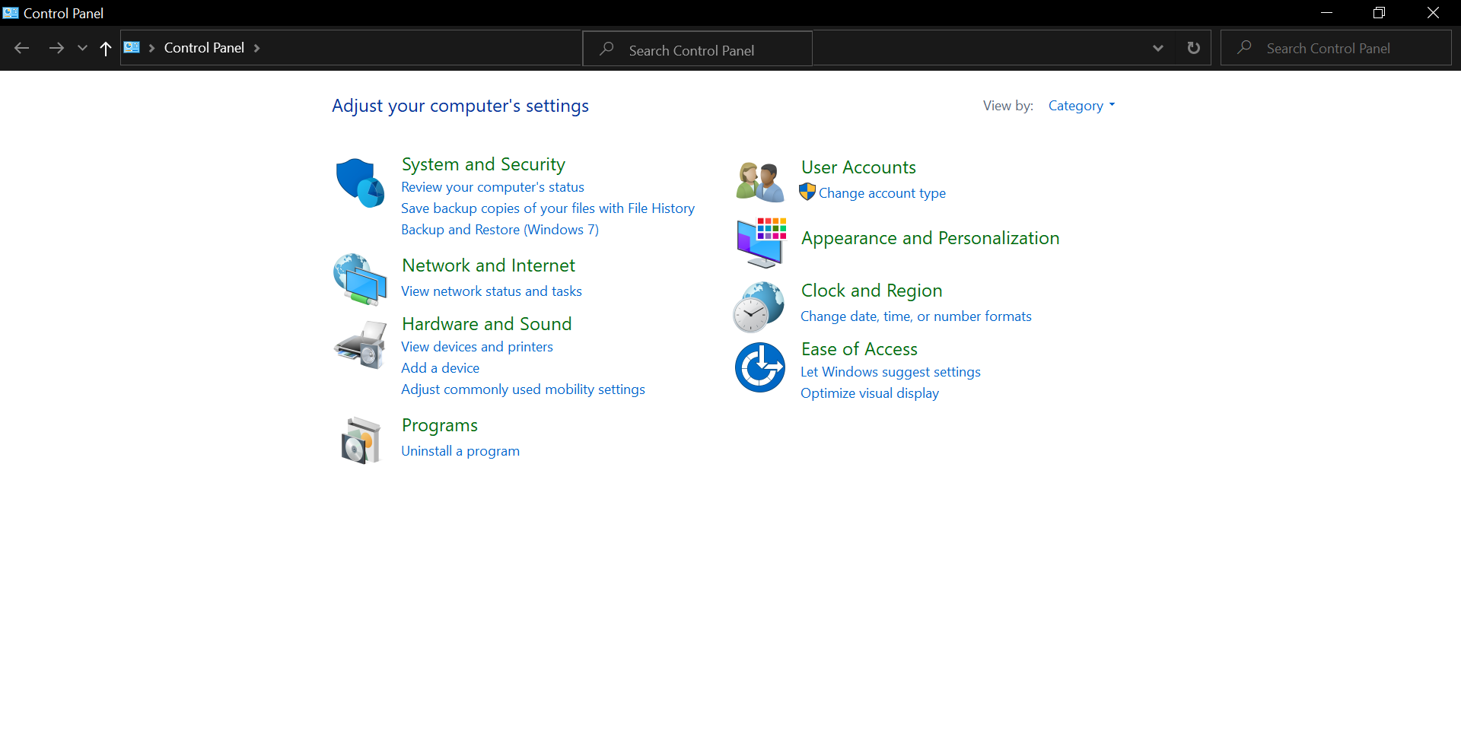Open the Appearance and Personalization monitor icon
Viewport: 1461px width, 750px height.
pyautogui.click(x=761, y=243)
